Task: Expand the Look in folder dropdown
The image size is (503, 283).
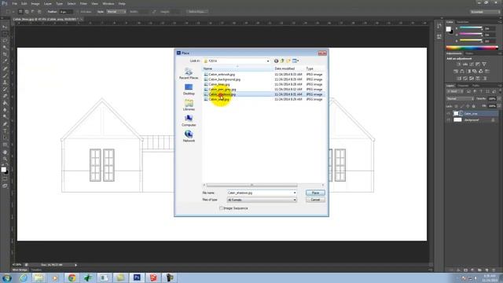Action: 268,61
